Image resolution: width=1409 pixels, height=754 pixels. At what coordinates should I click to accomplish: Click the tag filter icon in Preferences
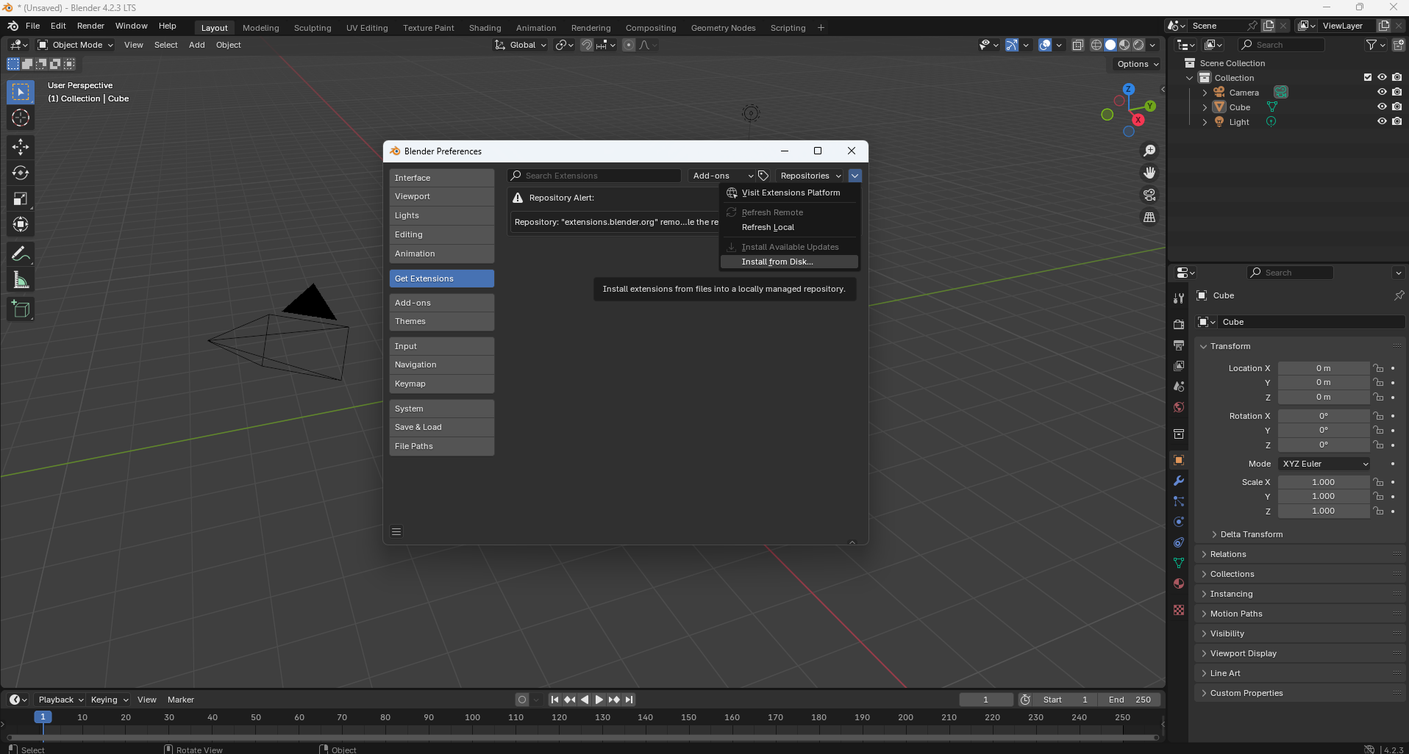pyautogui.click(x=763, y=176)
